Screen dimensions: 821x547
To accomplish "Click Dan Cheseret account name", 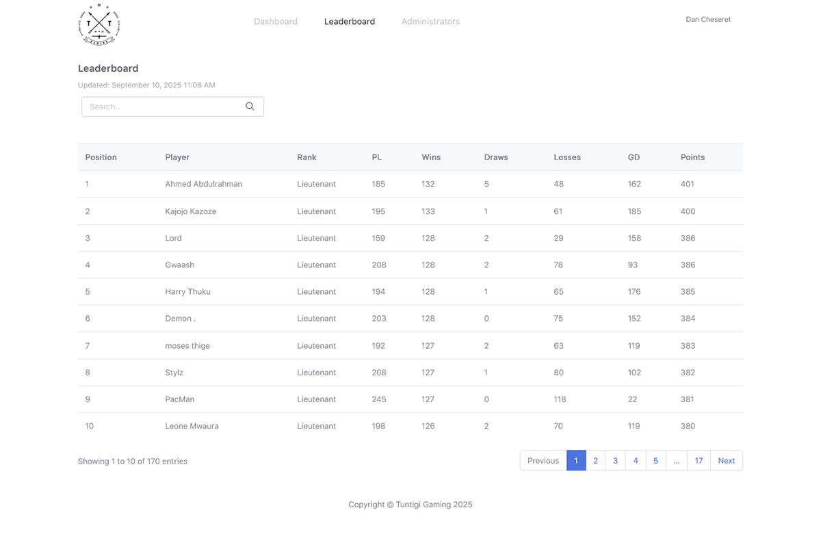I will click(x=708, y=19).
